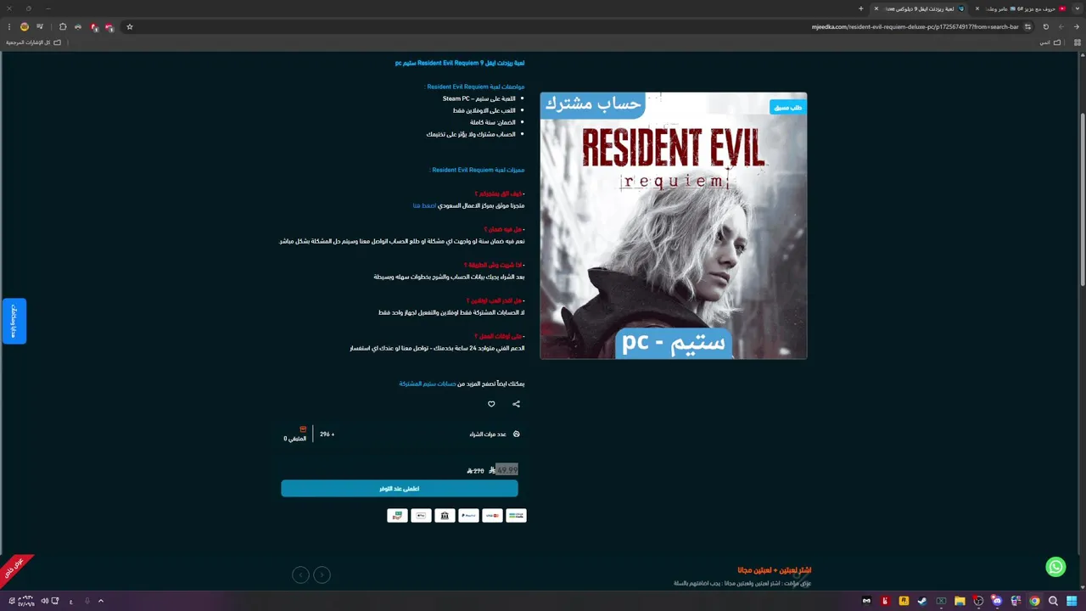1086x611 pixels.
Task: Open Windows taskbar search
Action: [x=1053, y=601]
